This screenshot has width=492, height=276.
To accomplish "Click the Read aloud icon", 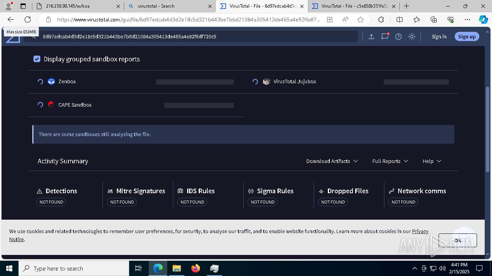I will [345, 20].
